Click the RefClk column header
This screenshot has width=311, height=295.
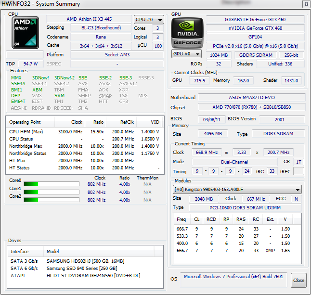121,122
